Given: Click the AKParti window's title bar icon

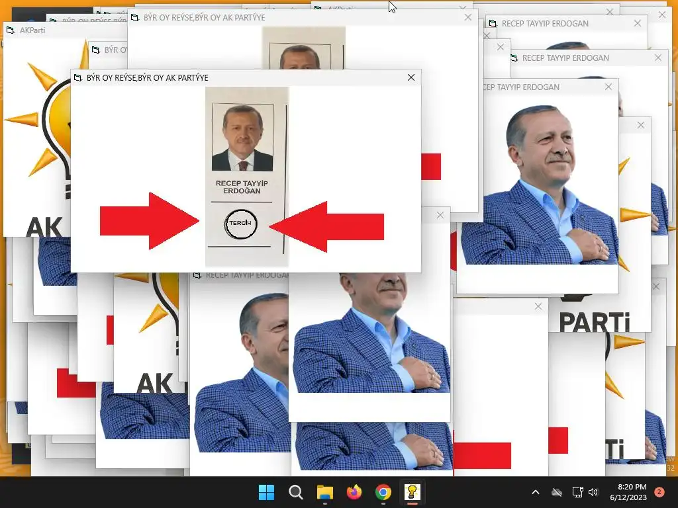Looking at the screenshot, I should [11, 30].
